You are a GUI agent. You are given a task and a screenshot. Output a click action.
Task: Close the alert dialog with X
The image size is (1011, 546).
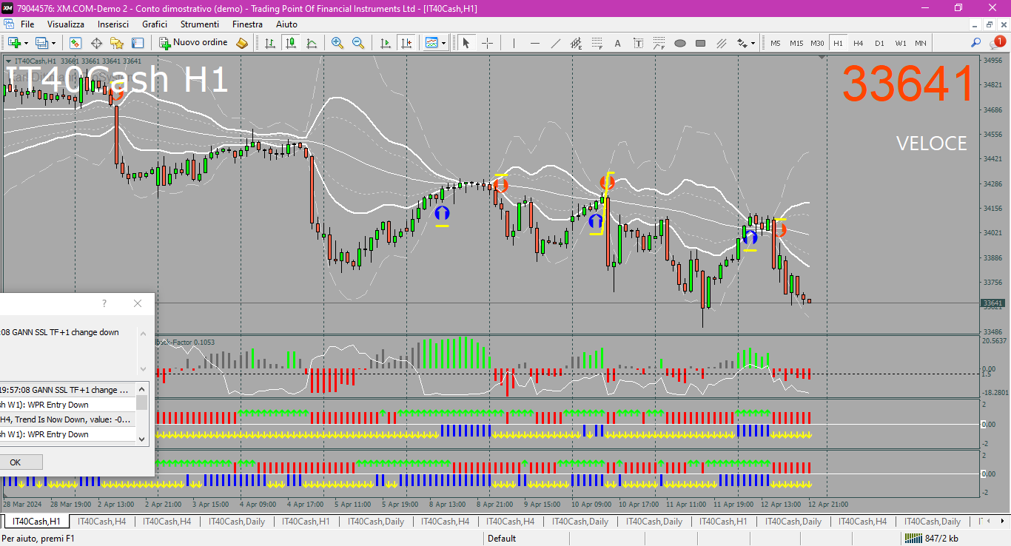[138, 303]
